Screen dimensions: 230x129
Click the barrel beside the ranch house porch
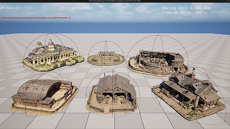coord(196,109)
